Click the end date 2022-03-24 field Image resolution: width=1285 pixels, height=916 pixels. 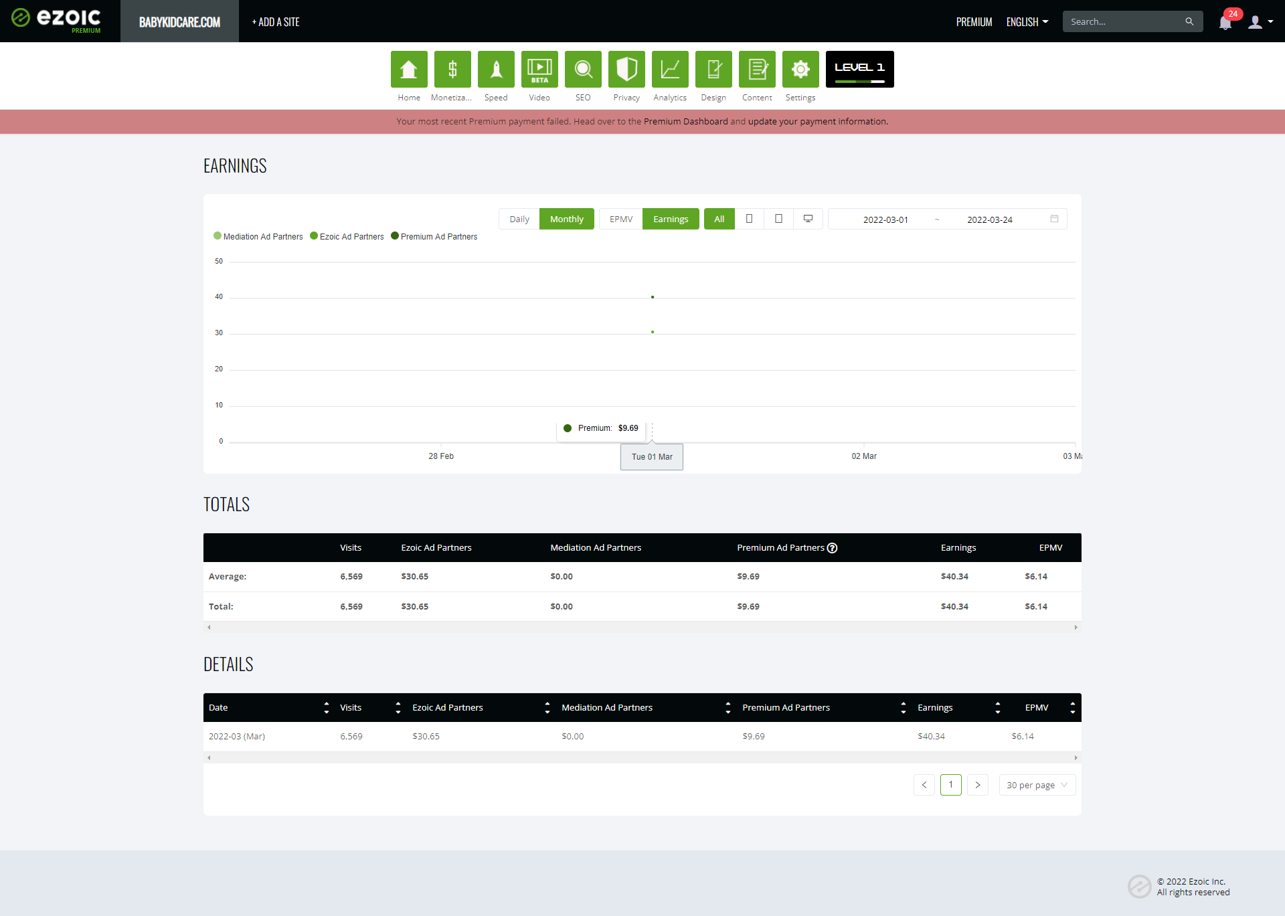tap(990, 219)
